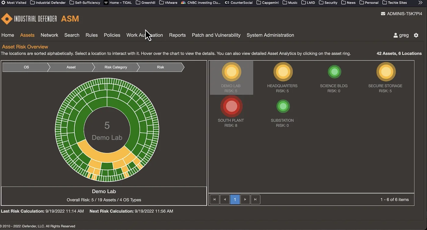The image size is (427, 230).
Task: Open the Network menu
Action: coord(49,35)
